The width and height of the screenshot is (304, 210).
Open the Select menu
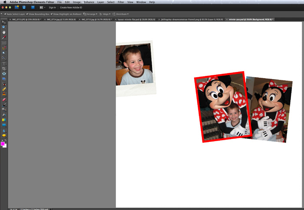(111, 2)
